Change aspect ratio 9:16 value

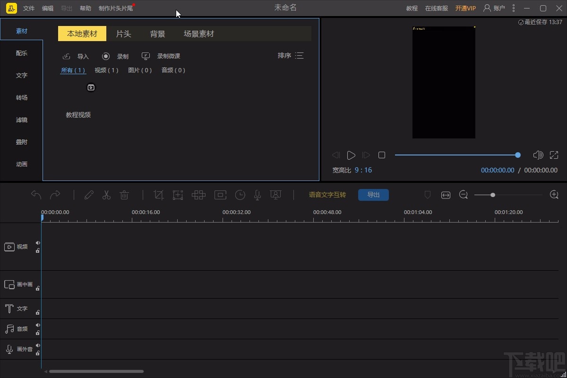[x=363, y=170]
